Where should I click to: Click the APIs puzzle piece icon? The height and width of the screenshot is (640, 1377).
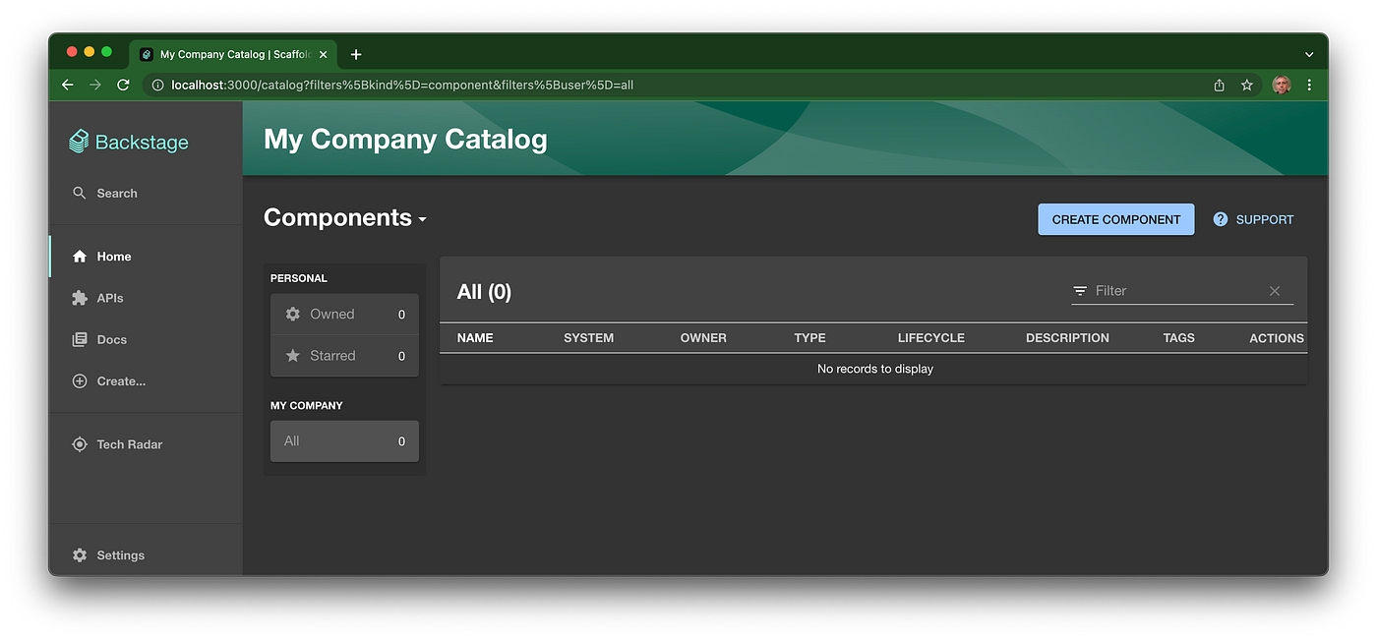pyautogui.click(x=80, y=298)
